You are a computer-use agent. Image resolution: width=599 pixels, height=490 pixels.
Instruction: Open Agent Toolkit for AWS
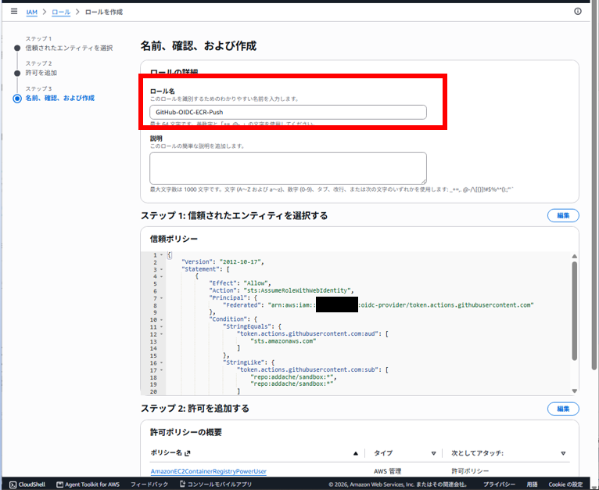pos(88,485)
